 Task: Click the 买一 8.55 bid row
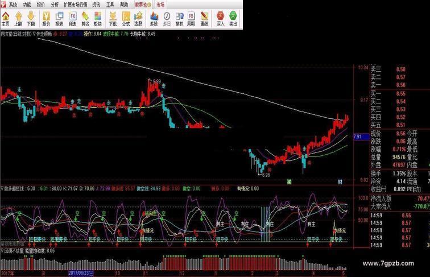coord(388,93)
